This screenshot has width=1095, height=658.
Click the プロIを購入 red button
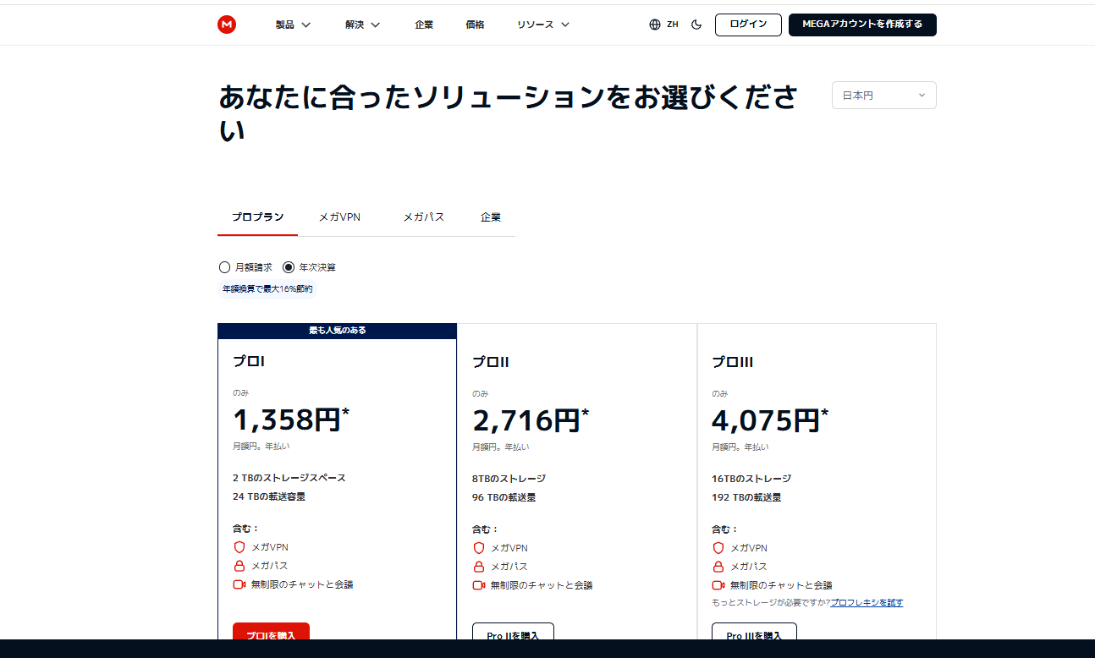click(x=271, y=632)
